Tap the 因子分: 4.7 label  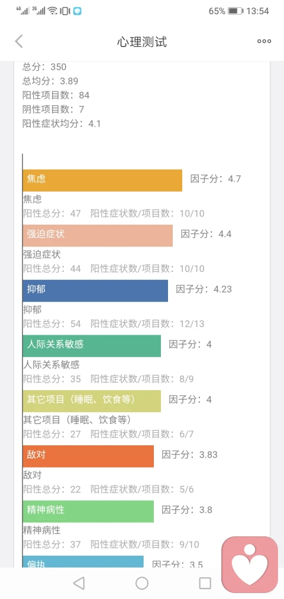coord(215,179)
